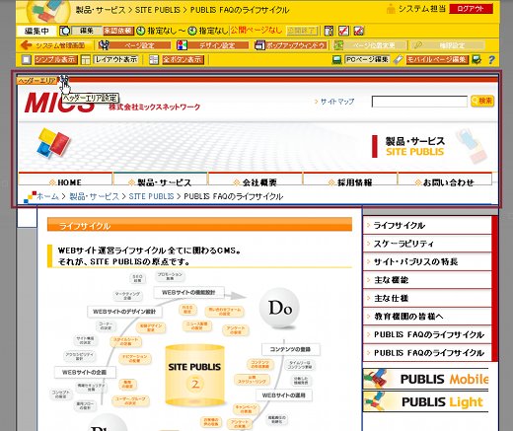Click the orange back arrow icon
Viewport: 513px width, 431px height.
26,45
